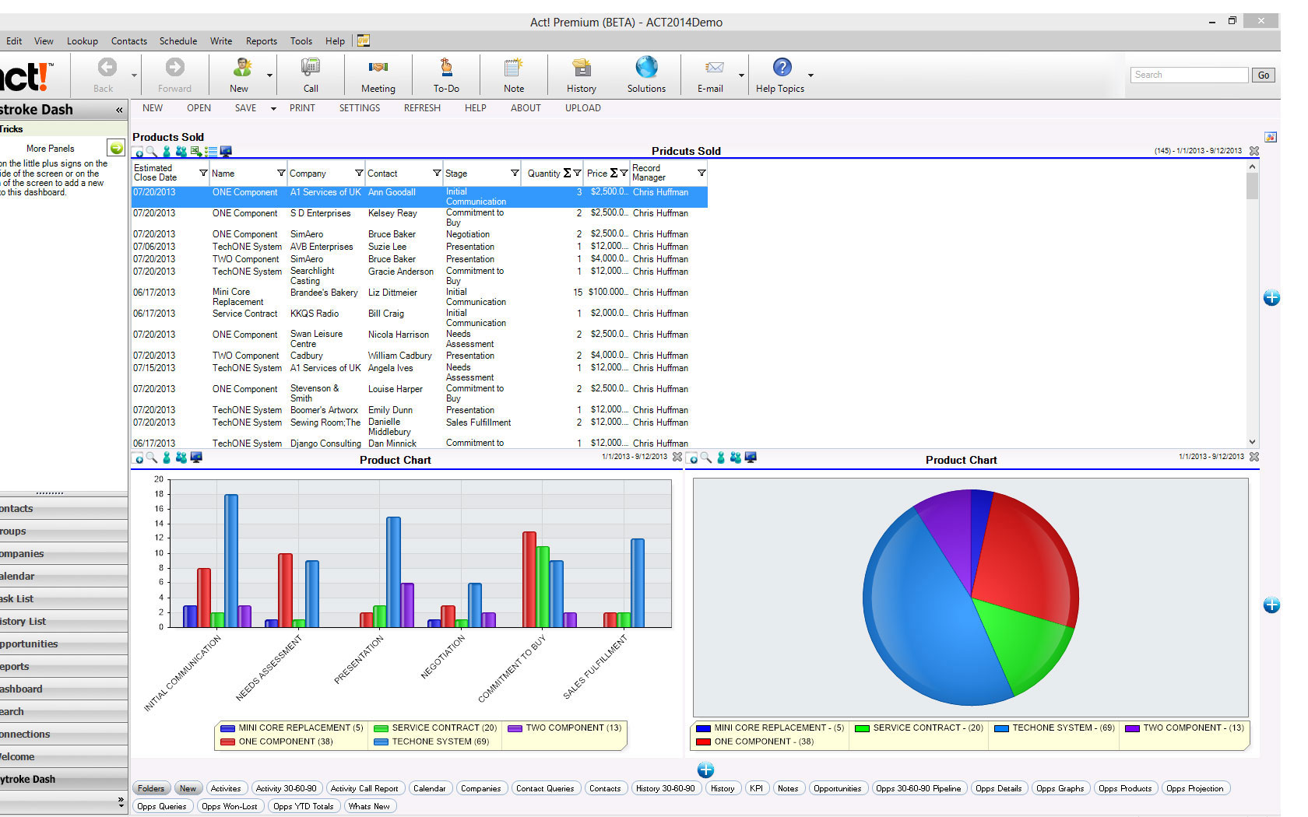Open the Tools menu
The width and height of the screenshot is (1308, 817).
click(301, 41)
